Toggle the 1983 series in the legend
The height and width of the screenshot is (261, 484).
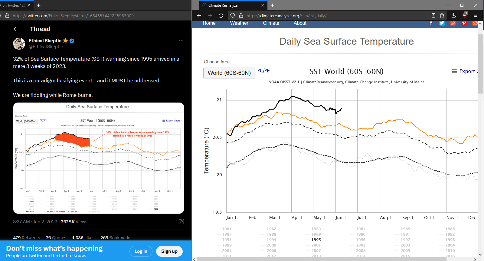click(313, 229)
